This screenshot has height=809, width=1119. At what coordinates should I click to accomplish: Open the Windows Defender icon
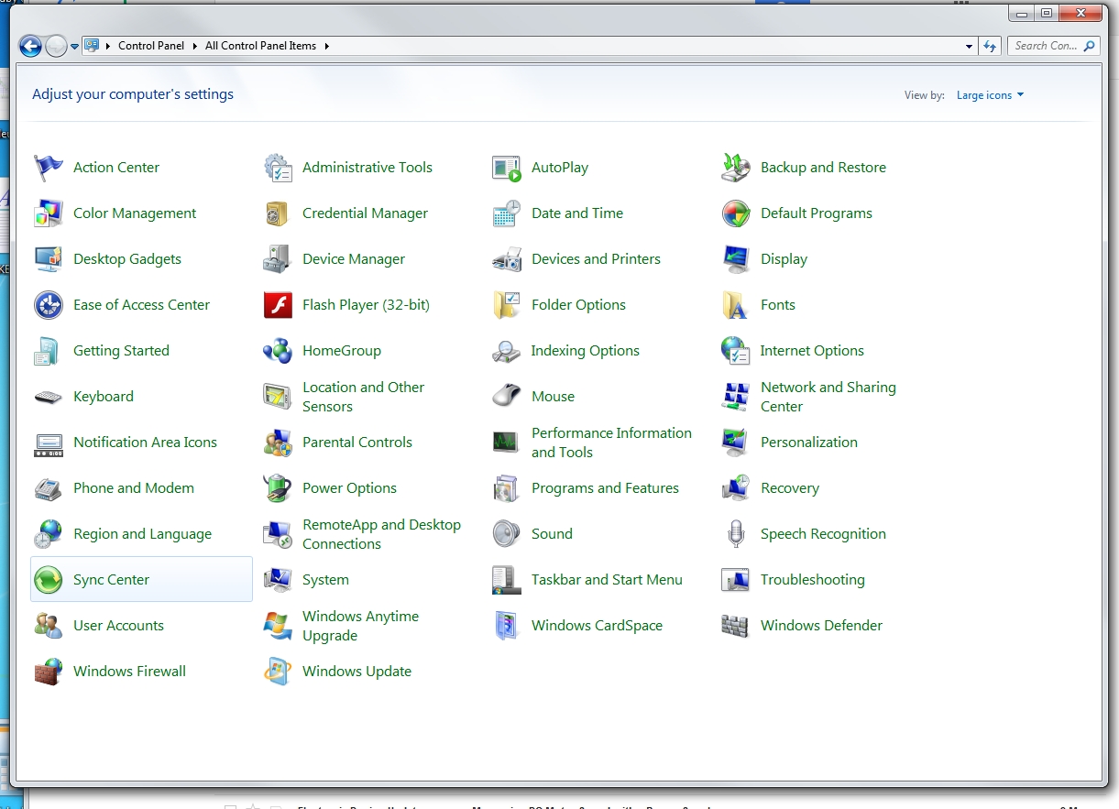(x=736, y=626)
